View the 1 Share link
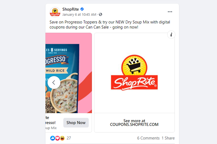217x144 pixels. tap(168, 138)
